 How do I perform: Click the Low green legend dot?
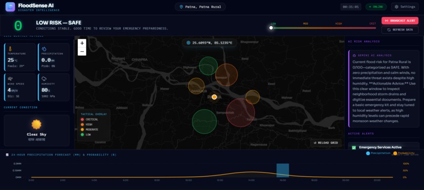coord(82,134)
